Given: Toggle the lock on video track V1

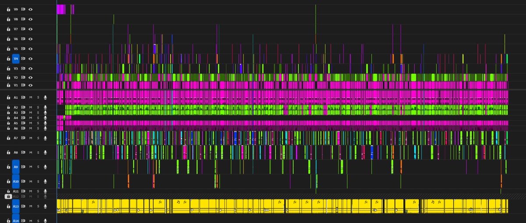Looking at the screenshot, I should click(x=8, y=85).
